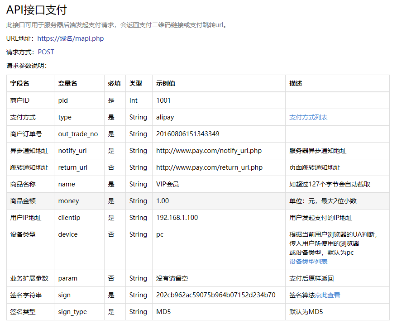Select the VIP会员 product name cell
The image size is (397, 324).
[x=167, y=184]
